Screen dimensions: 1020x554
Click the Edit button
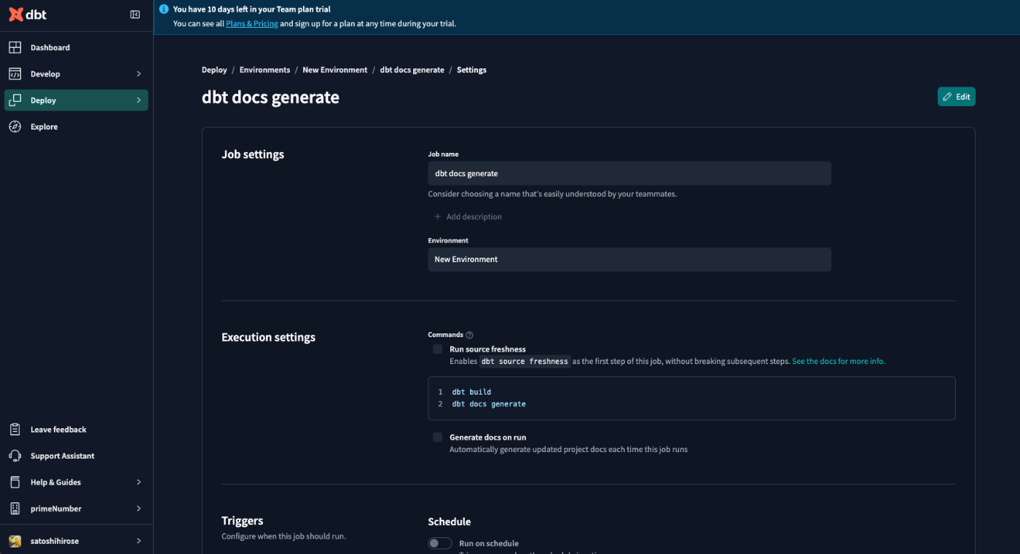pos(956,97)
